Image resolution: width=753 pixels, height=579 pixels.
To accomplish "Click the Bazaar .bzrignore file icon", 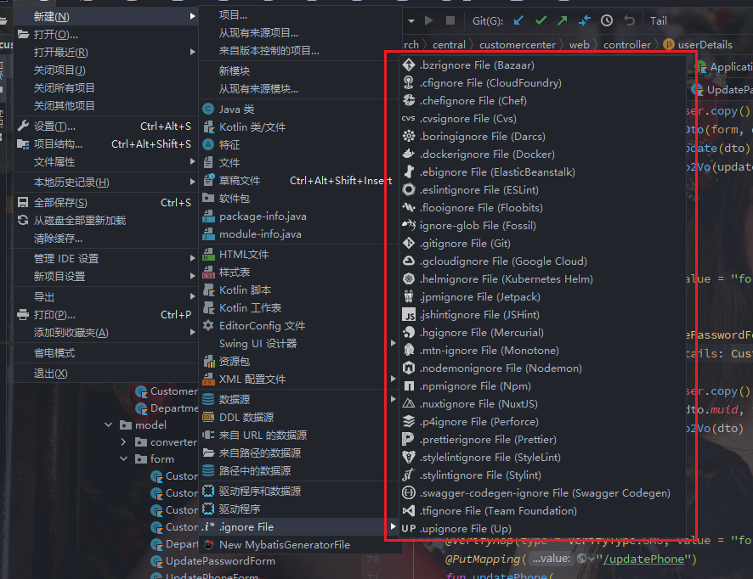I will pyautogui.click(x=409, y=65).
